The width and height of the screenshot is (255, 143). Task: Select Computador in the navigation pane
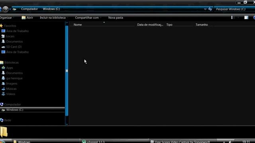[x=12, y=104]
